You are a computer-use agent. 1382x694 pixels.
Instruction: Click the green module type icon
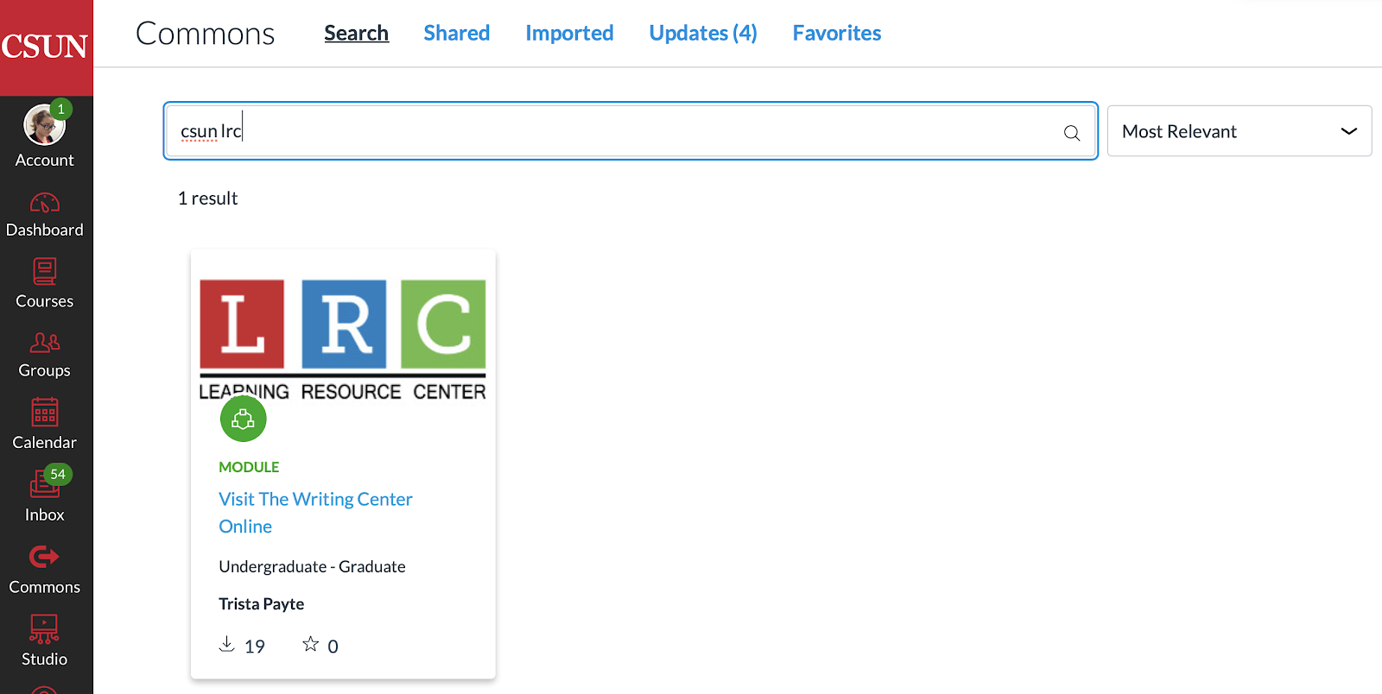[x=244, y=420]
